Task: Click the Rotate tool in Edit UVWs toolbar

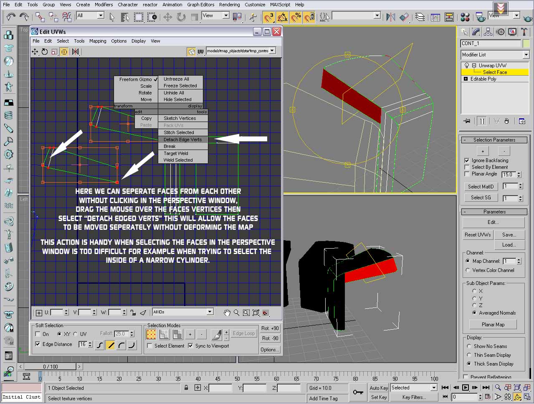Action: click(x=45, y=52)
